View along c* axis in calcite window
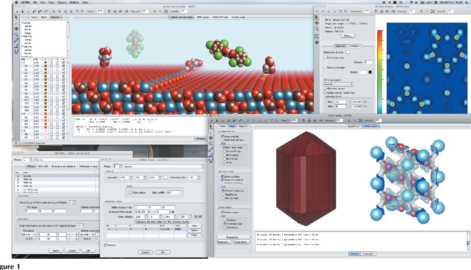This screenshot has height=270, width=471. click(x=46, y=11)
